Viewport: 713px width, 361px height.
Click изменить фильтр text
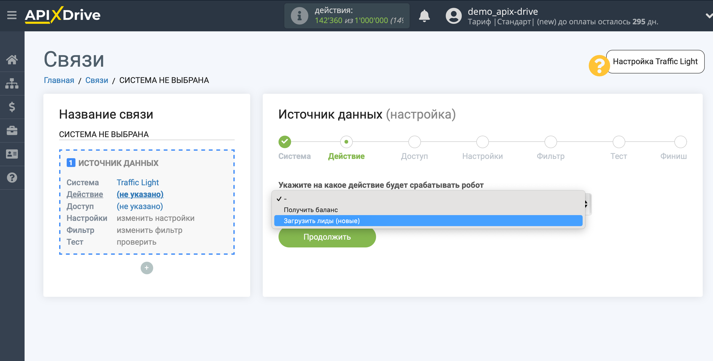149,230
